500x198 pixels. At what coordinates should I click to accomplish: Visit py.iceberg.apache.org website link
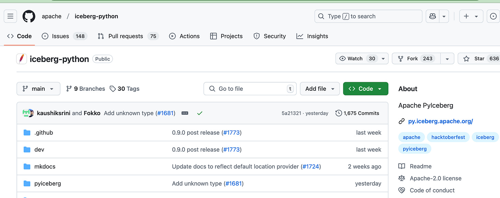point(441,121)
